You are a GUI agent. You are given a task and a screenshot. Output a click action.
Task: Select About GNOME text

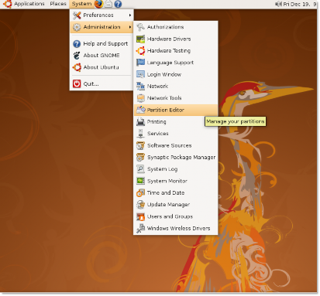coord(102,56)
